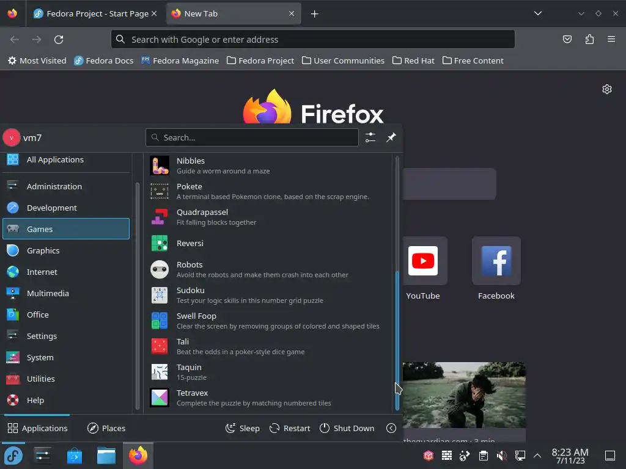Click Fedora application launcher button

click(x=13, y=456)
